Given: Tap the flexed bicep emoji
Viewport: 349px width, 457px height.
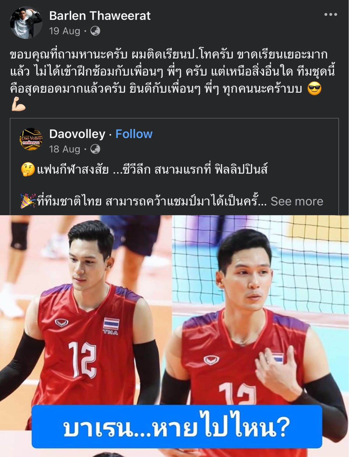Looking at the screenshot, I should (x=18, y=105).
